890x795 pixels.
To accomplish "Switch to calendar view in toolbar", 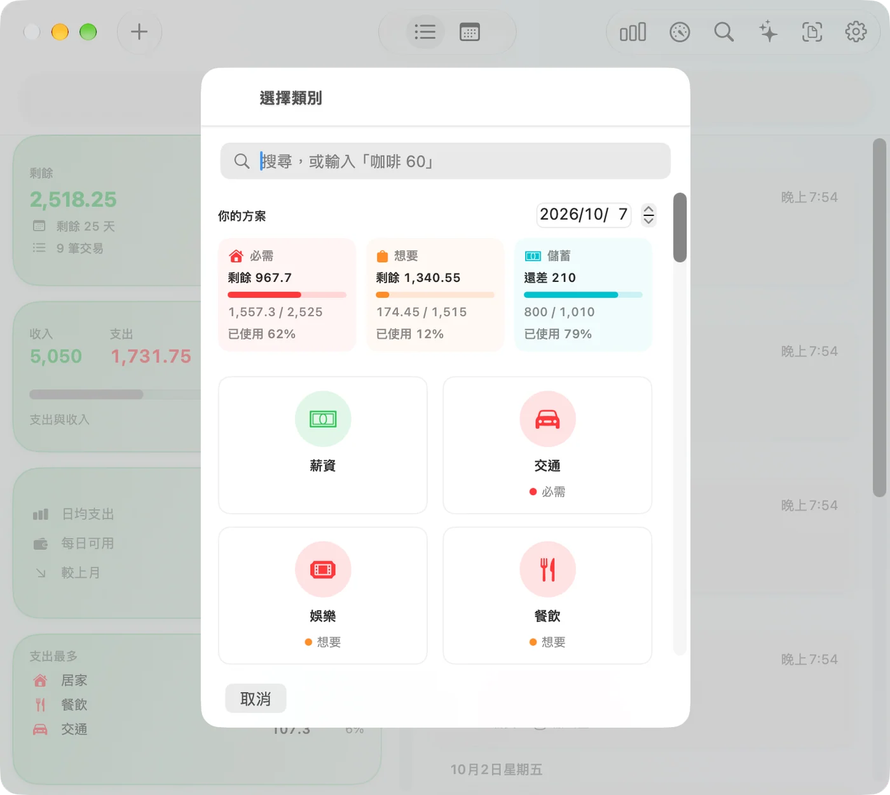I will [470, 32].
